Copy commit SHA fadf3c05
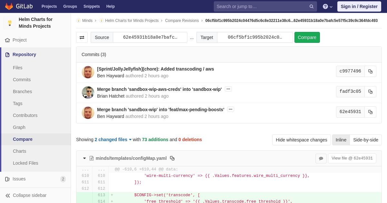 (370, 92)
